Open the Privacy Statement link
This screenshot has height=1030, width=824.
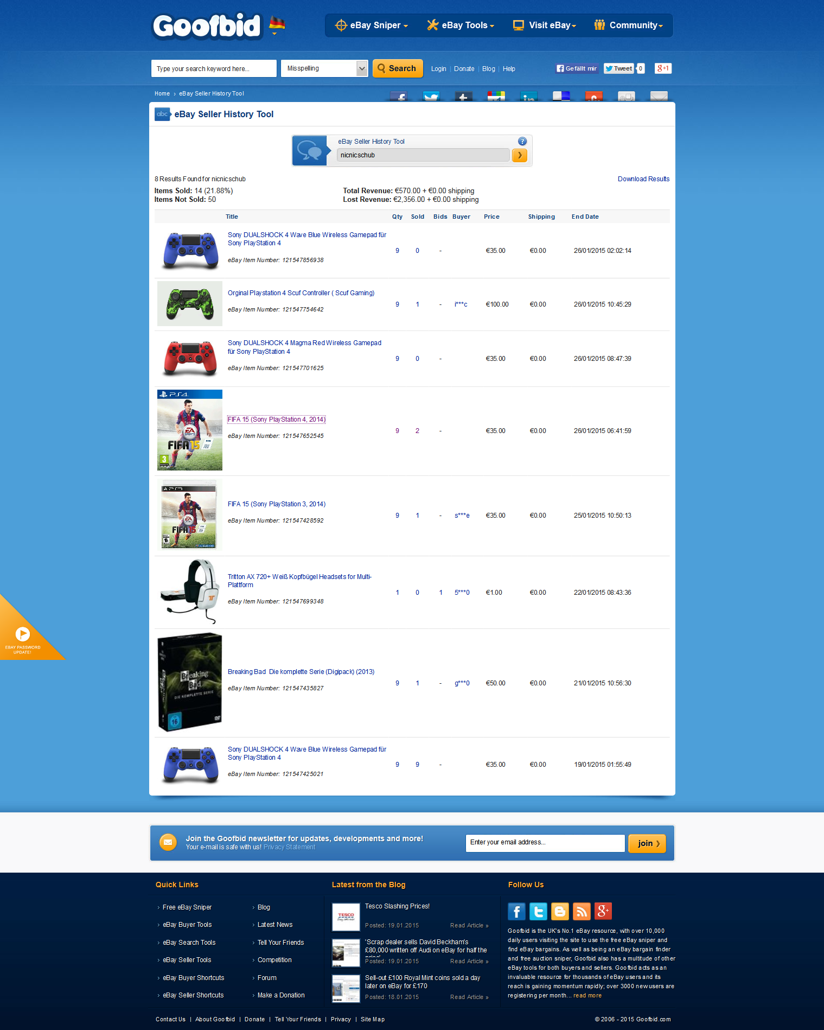tap(289, 847)
